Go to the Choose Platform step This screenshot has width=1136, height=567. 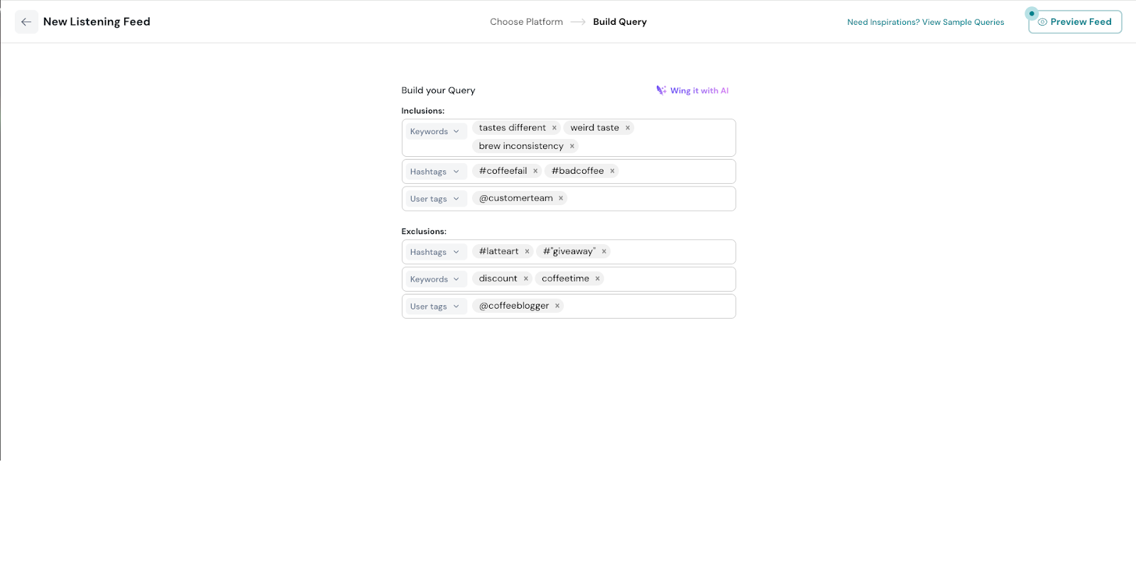coord(526,22)
